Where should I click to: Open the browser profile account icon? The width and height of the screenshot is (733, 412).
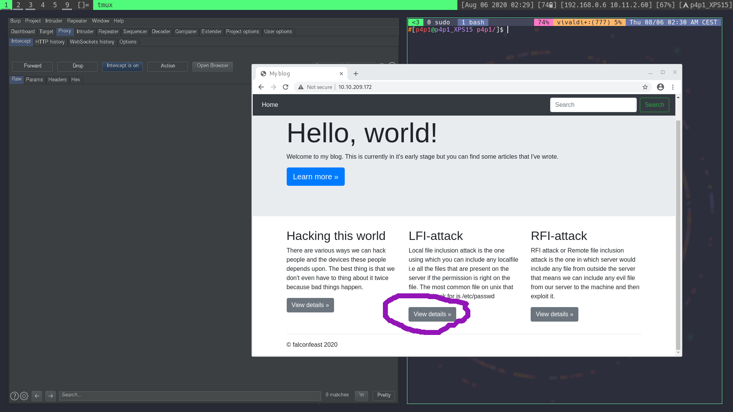pos(660,87)
